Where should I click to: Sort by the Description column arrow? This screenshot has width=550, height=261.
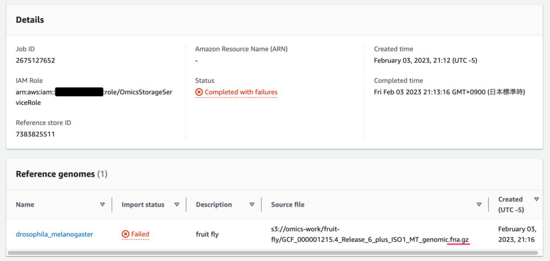coord(252,204)
